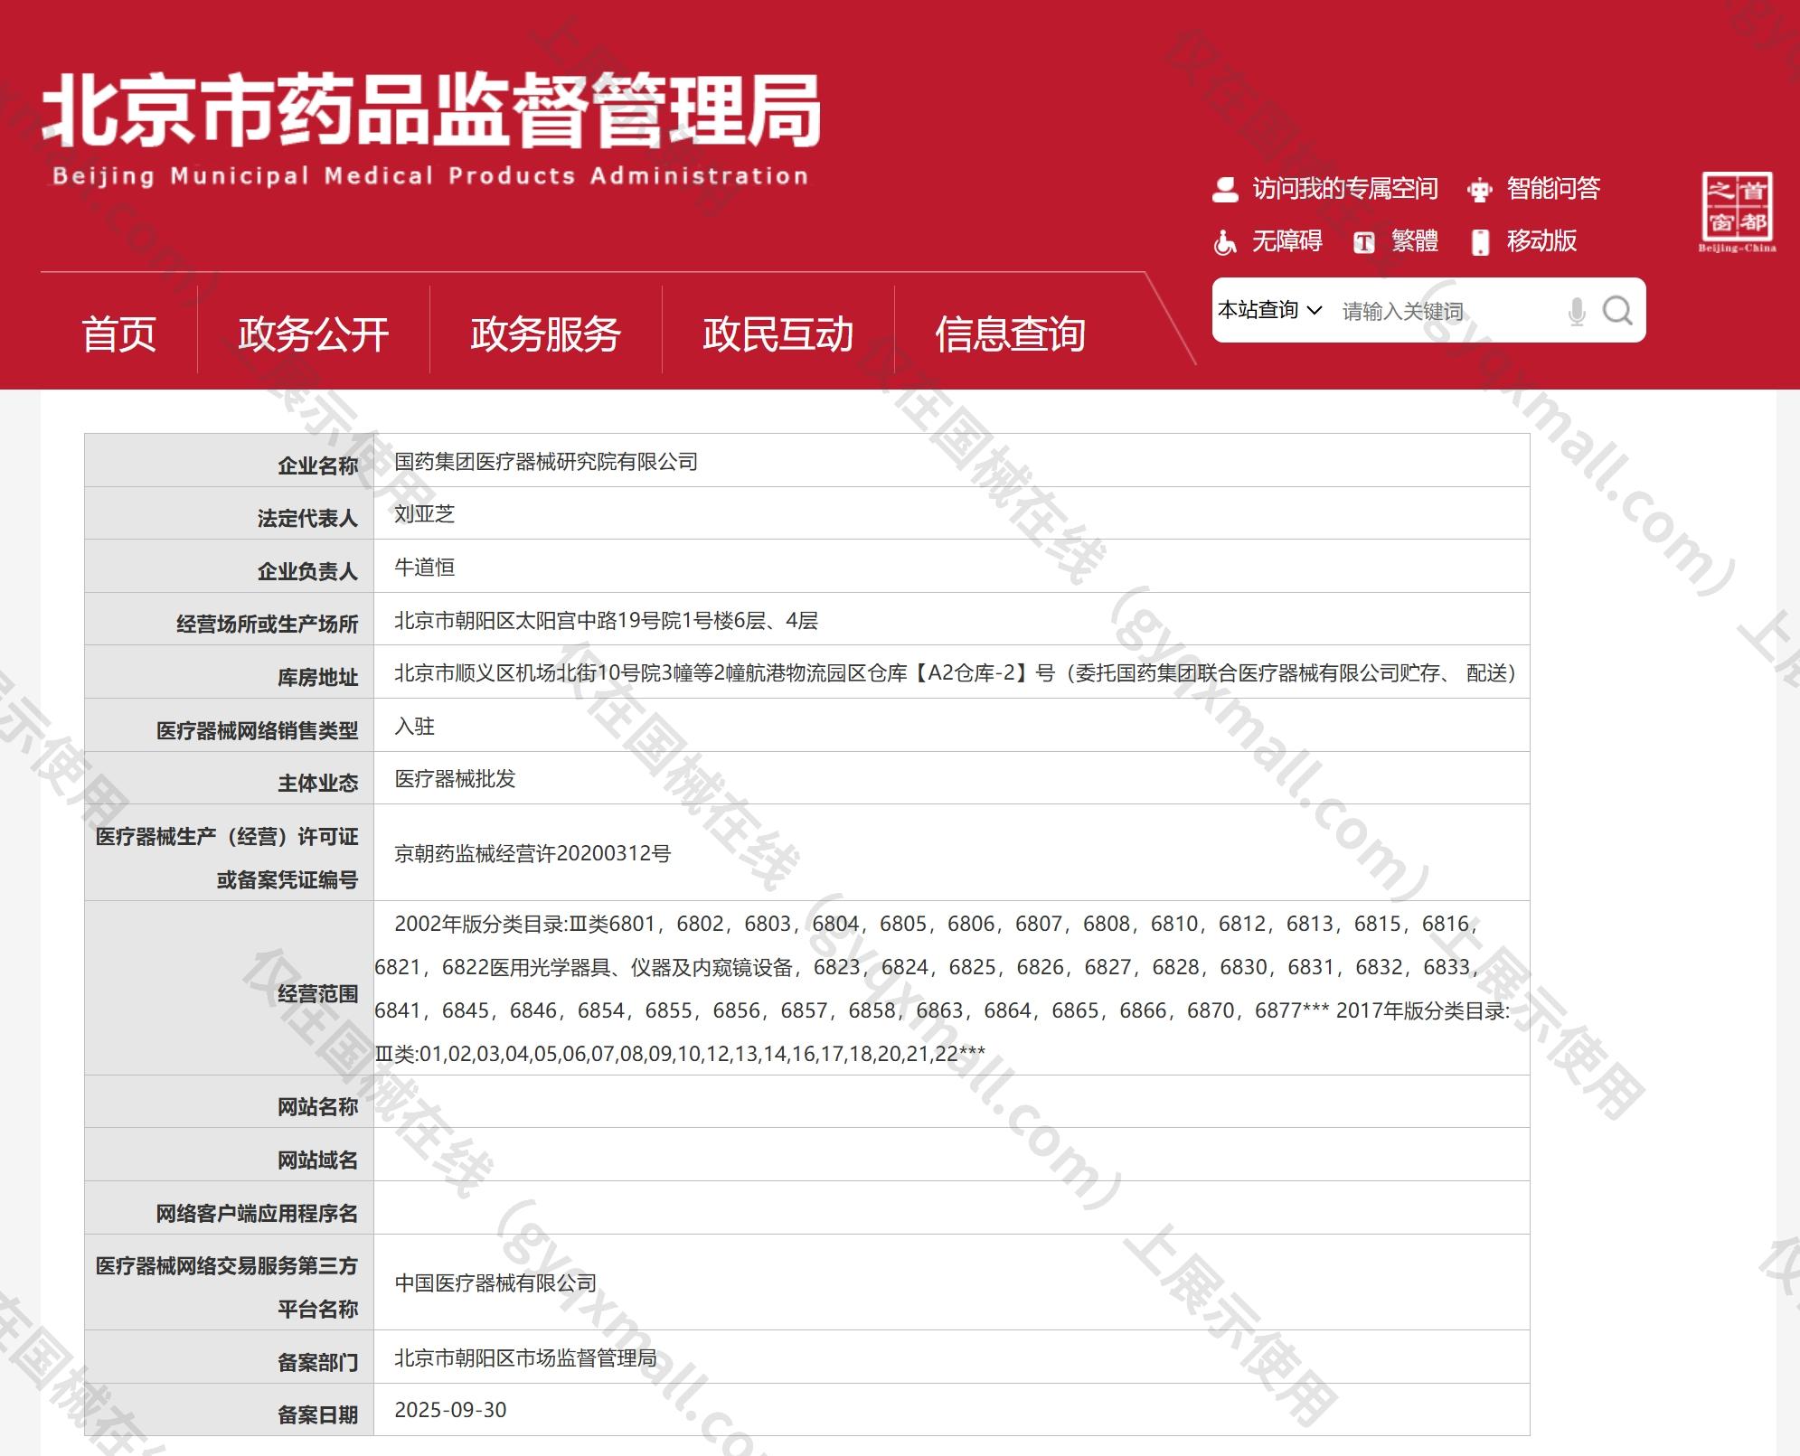This screenshot has width=1800, height=1456.
Task: Expand the 本站查询 search scope dropdown
Action: 1269,310
